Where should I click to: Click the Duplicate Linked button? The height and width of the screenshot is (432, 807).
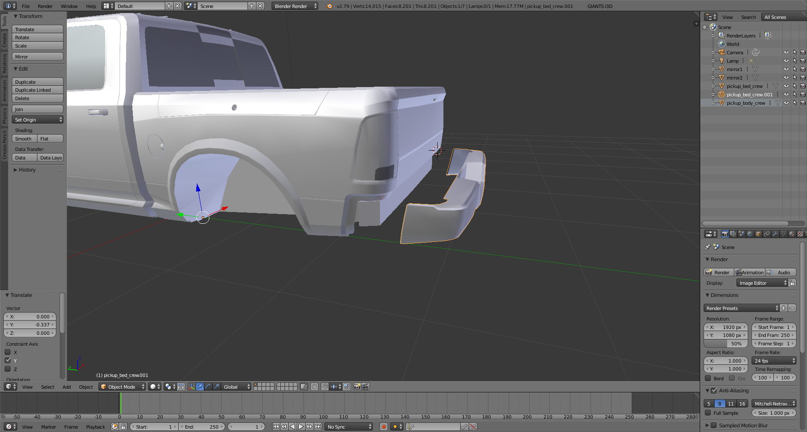coord(37,90)
